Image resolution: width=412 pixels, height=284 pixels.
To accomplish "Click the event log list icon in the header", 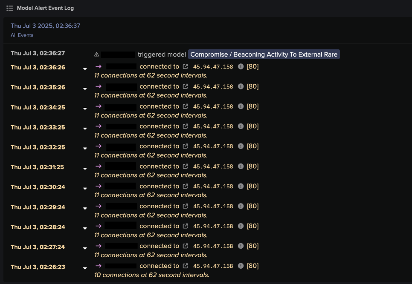I will tap(9, 8).
